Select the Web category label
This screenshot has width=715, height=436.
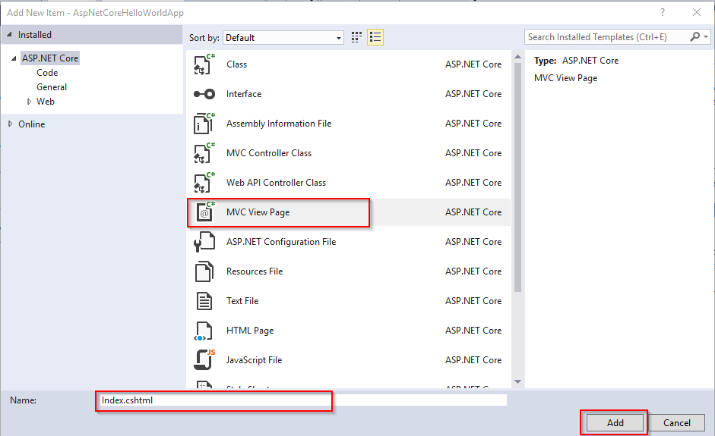45,102
